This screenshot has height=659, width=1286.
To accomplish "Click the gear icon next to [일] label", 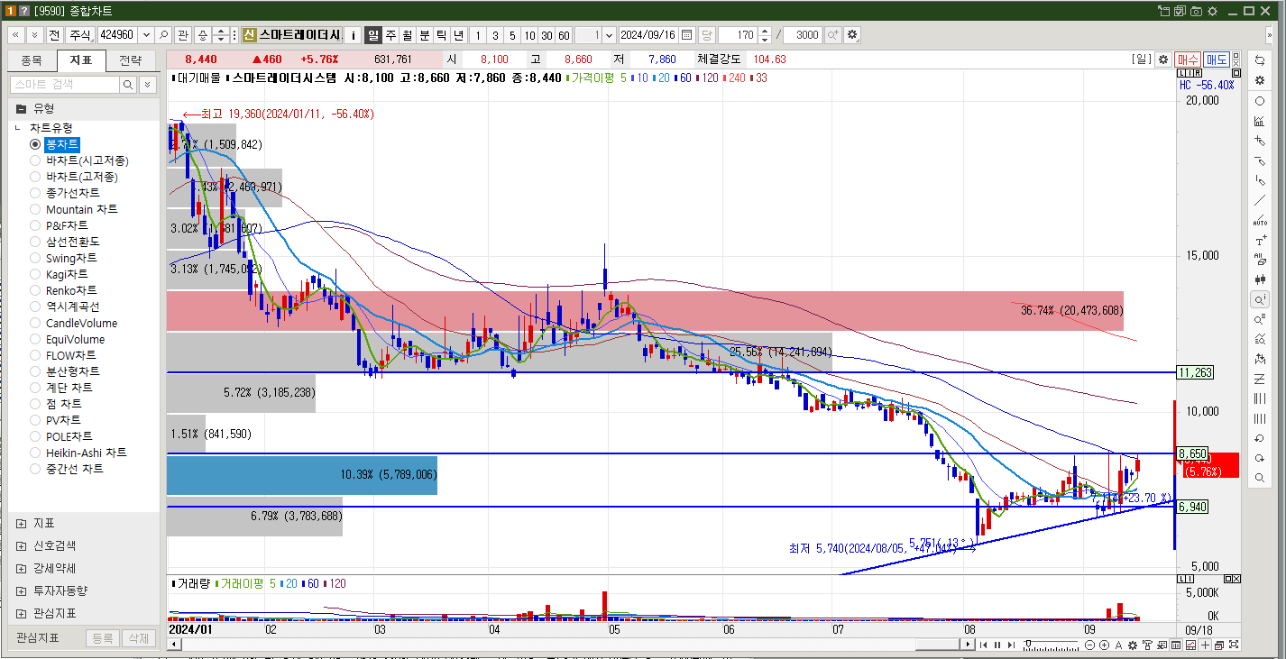I will tap(1163, 59).
